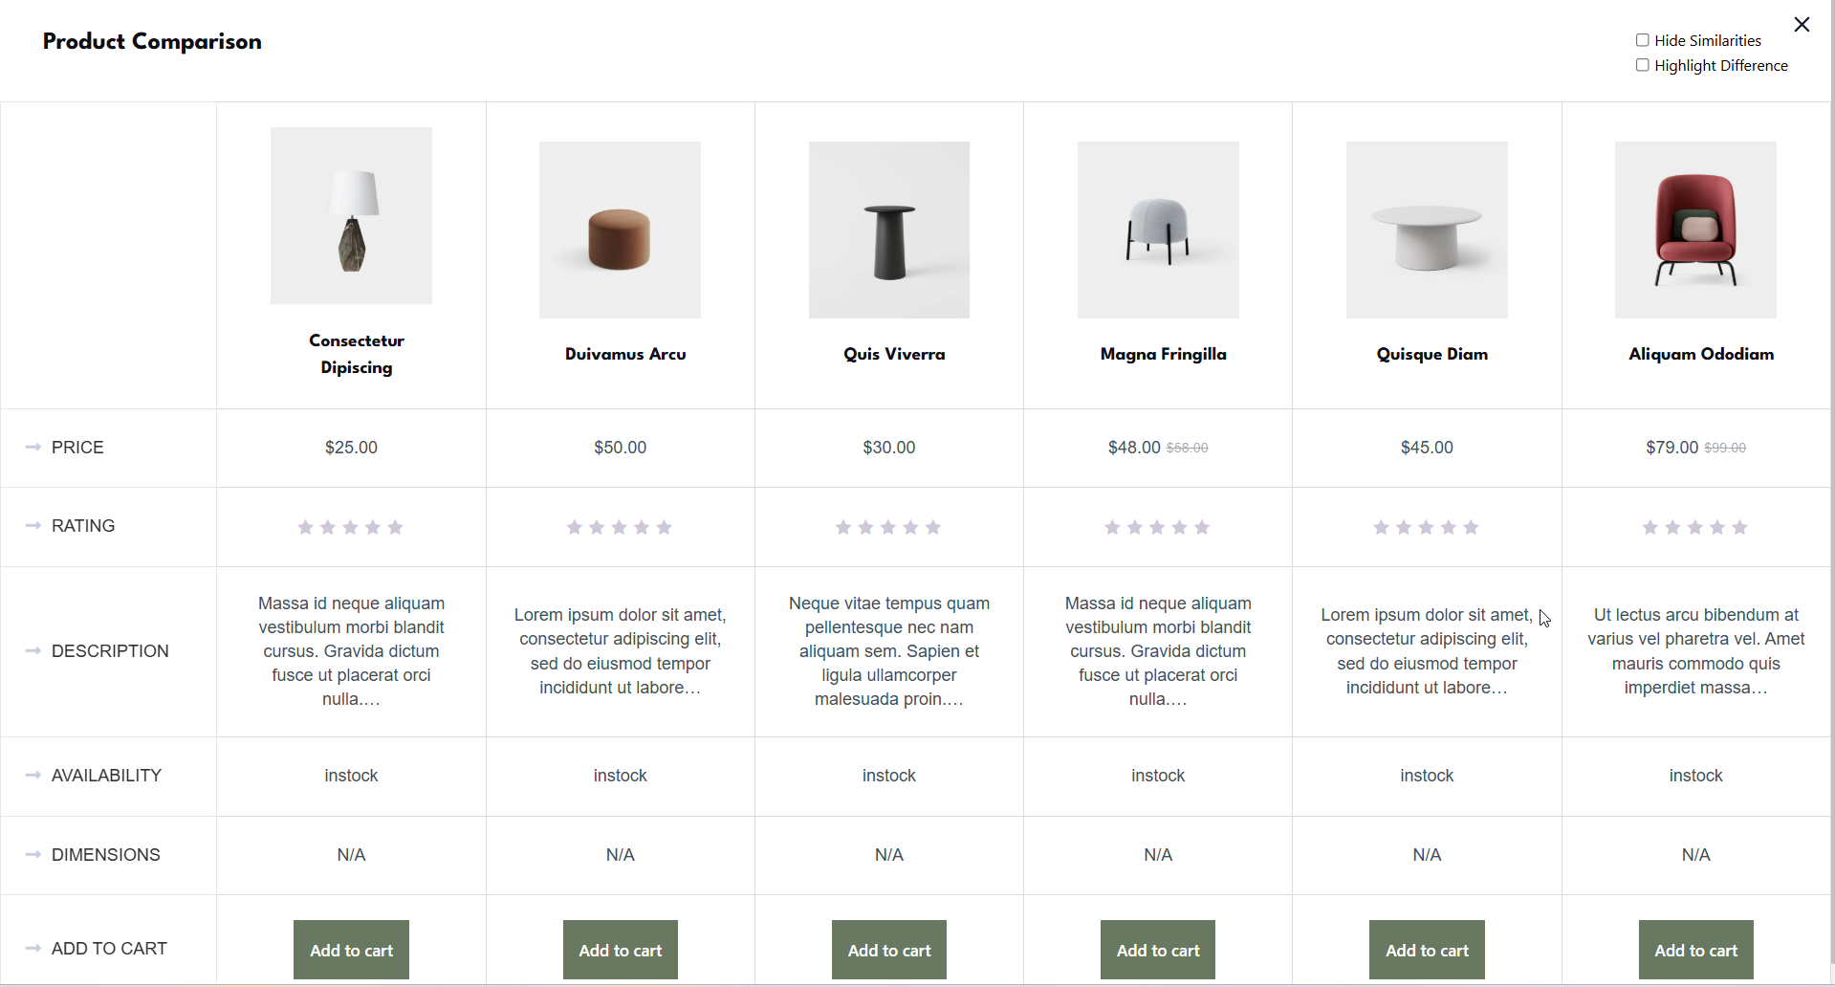Follow the Aliquam Ododiam title link

point(1701,354)
